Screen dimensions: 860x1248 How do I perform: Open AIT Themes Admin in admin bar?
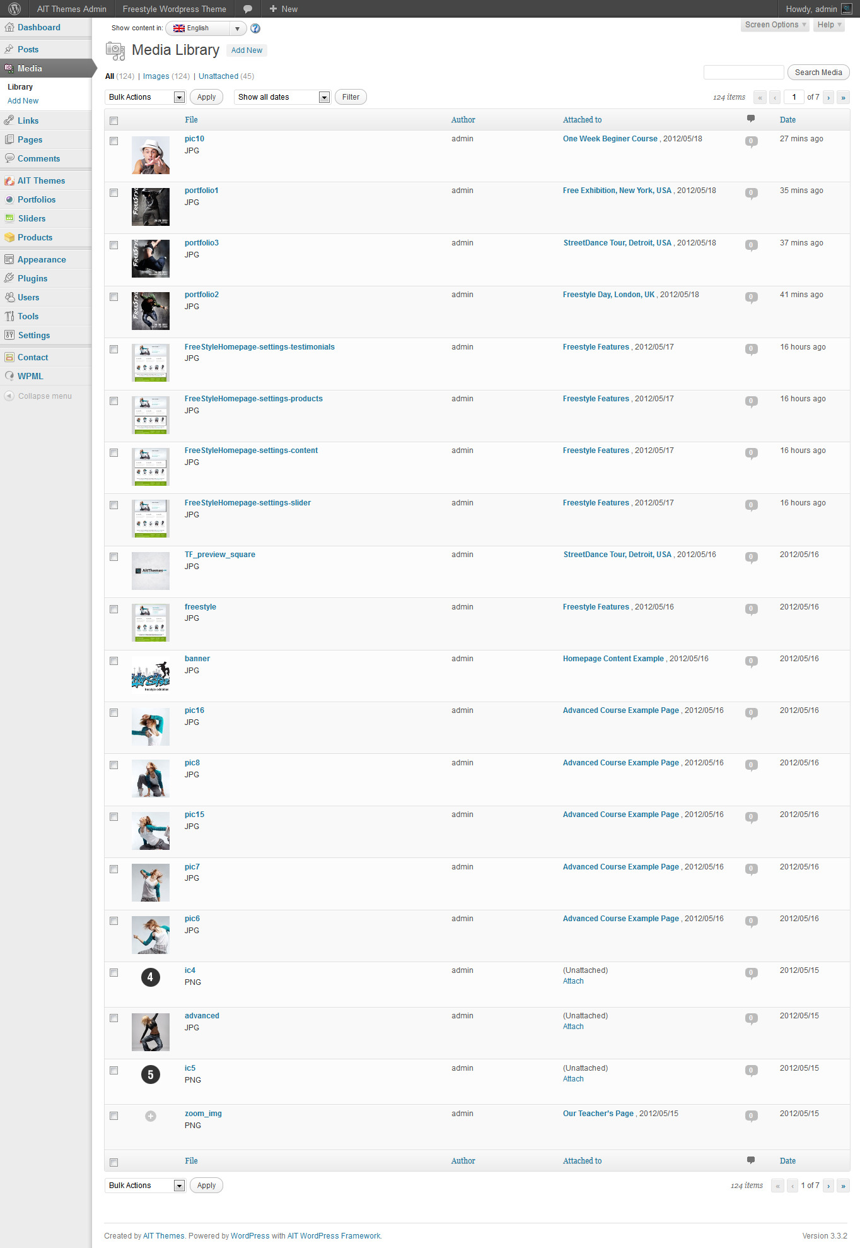[x=71, y=9]
